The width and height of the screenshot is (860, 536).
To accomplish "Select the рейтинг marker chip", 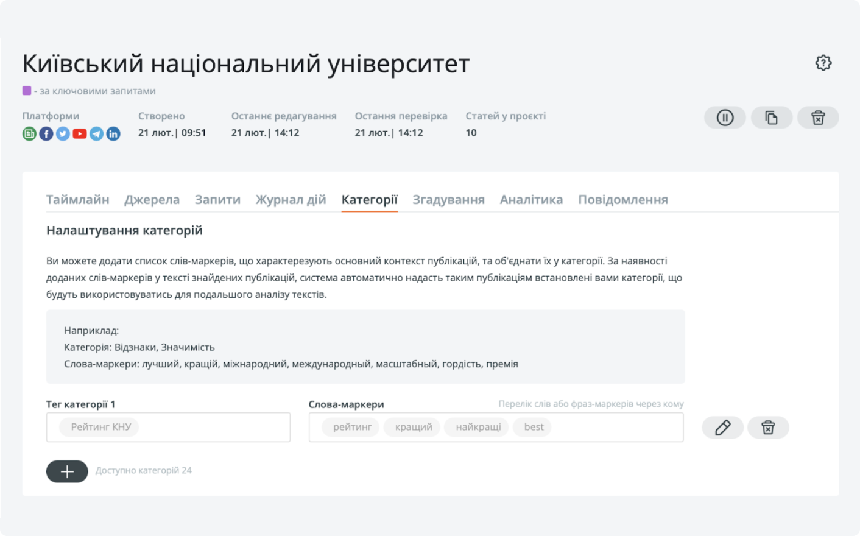I will click(351, 427).
